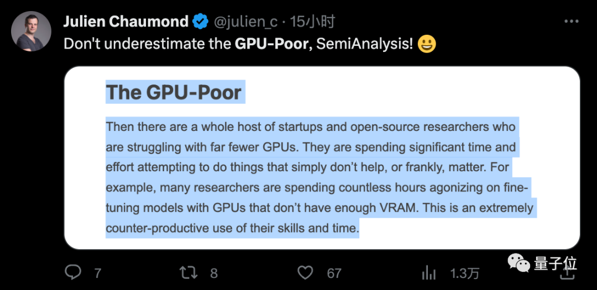Click the WeChat logo watermark
This screenshot has width=597, height=290.
[519, 264]
